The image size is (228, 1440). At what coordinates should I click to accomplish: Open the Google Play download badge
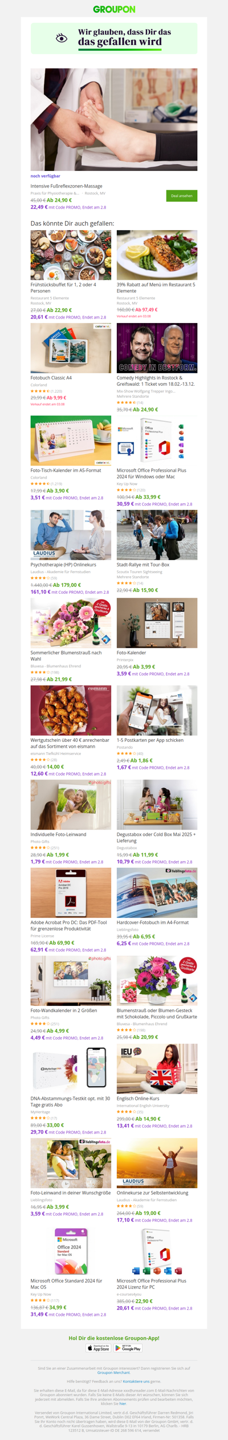point(128,1348)
